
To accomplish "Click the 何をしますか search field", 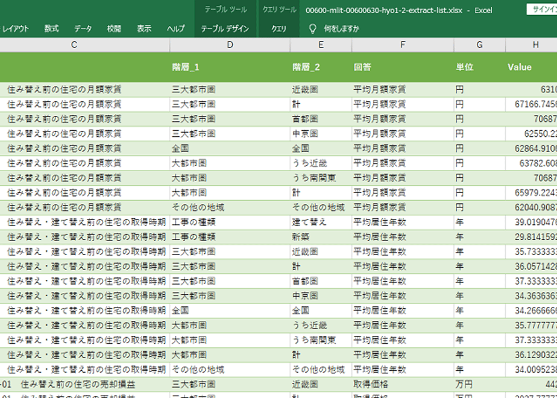I will (341, 29).
